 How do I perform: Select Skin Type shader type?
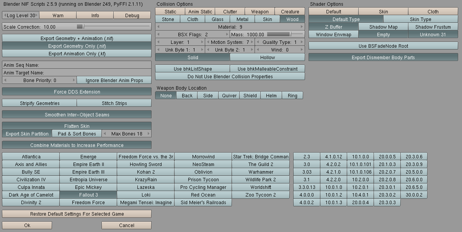pos(421,19)
